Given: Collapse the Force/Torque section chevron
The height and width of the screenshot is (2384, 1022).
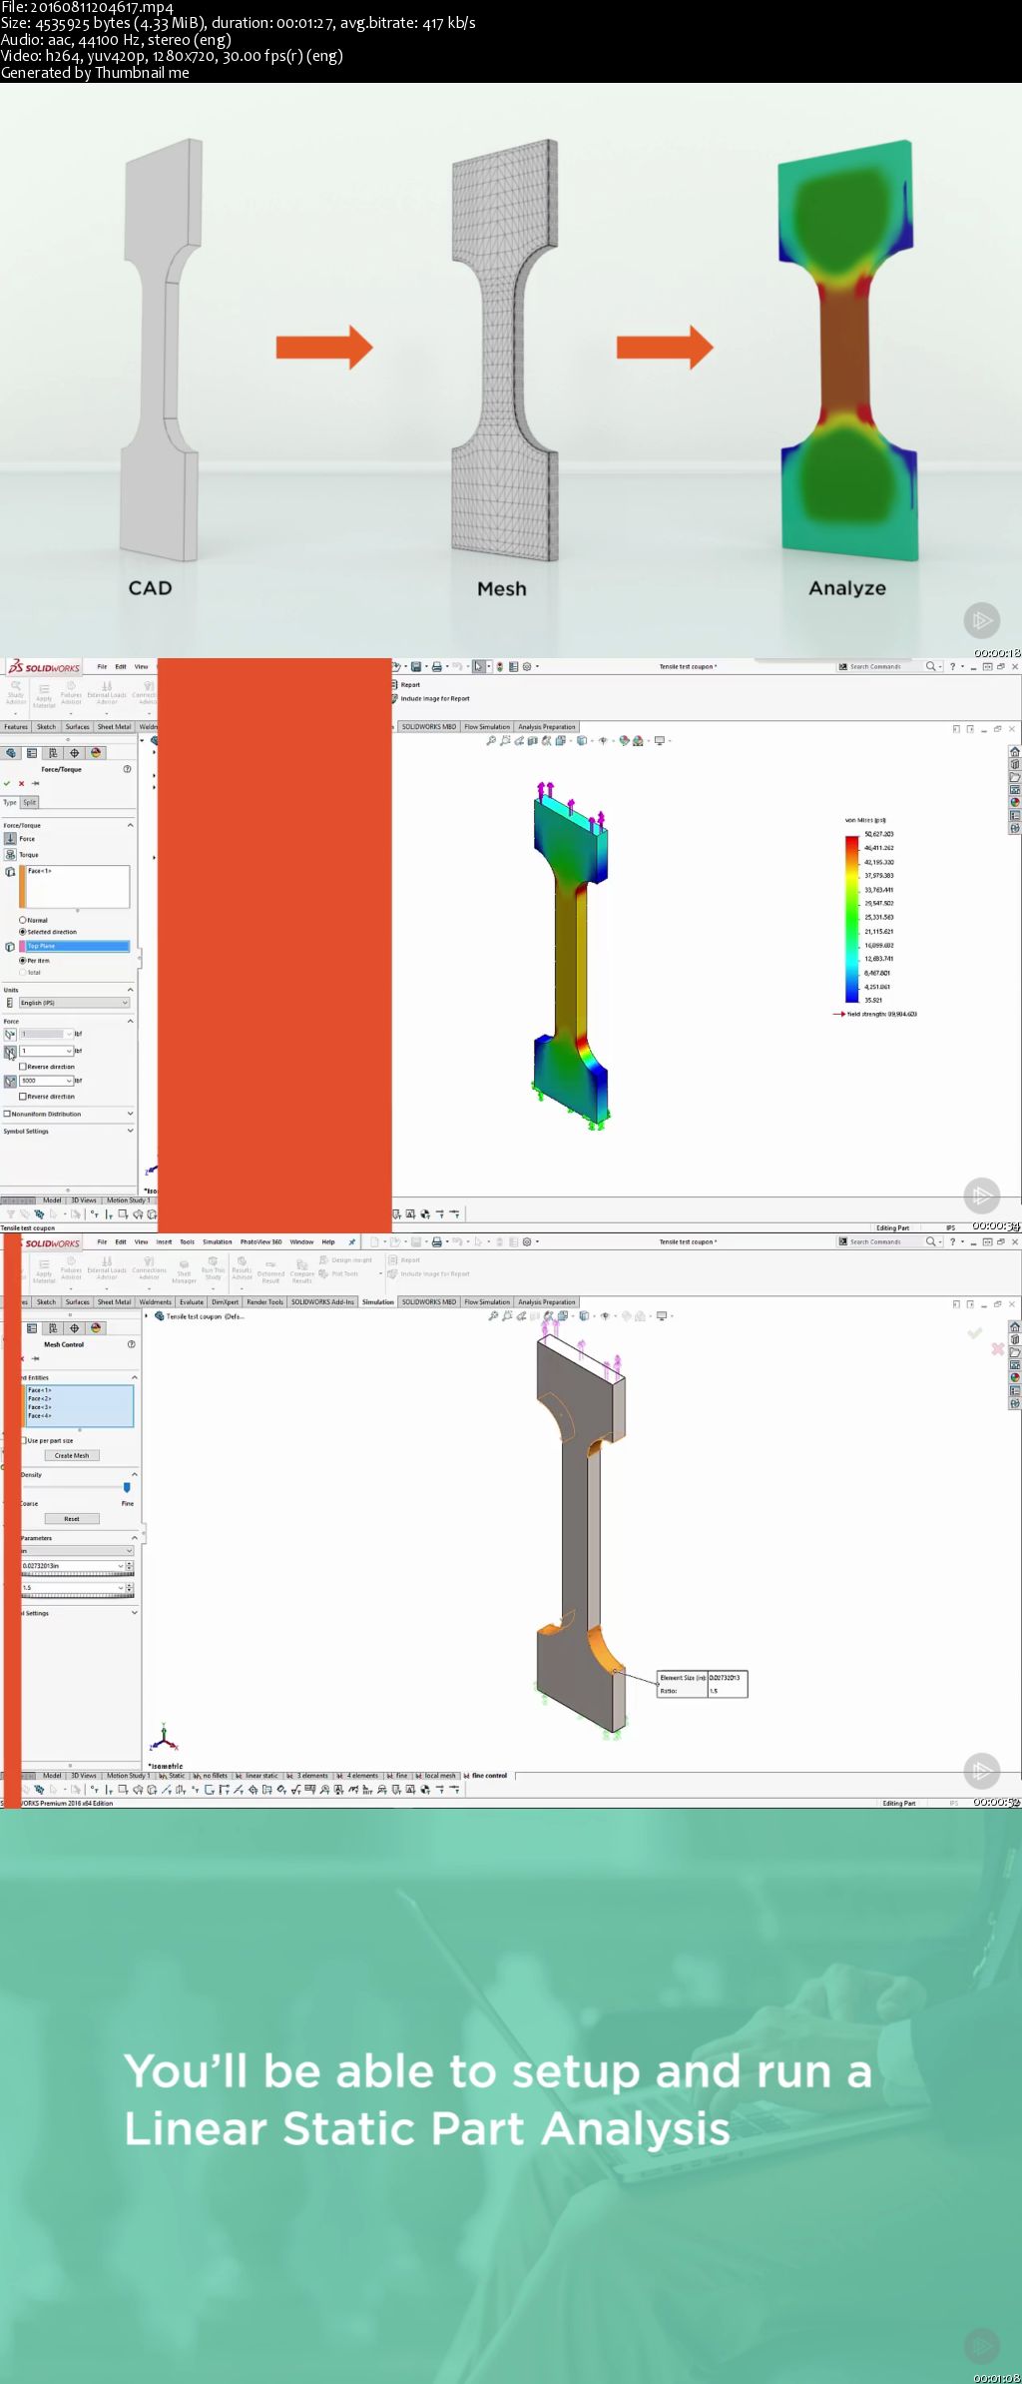Looking at the screenshot, I should pyautogui.click(x=130, y=825).
